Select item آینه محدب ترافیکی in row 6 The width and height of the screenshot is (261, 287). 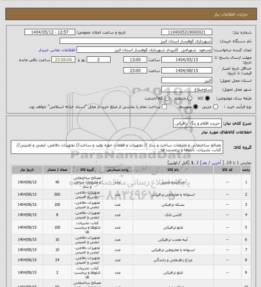click(x=173, y=240)
